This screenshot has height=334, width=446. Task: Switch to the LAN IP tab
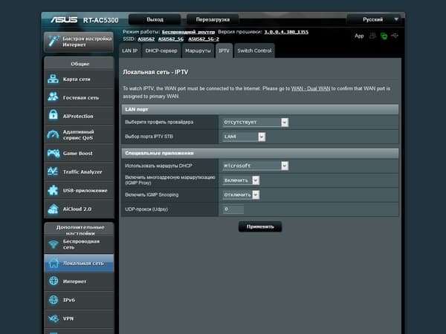[x=129, y=50]
